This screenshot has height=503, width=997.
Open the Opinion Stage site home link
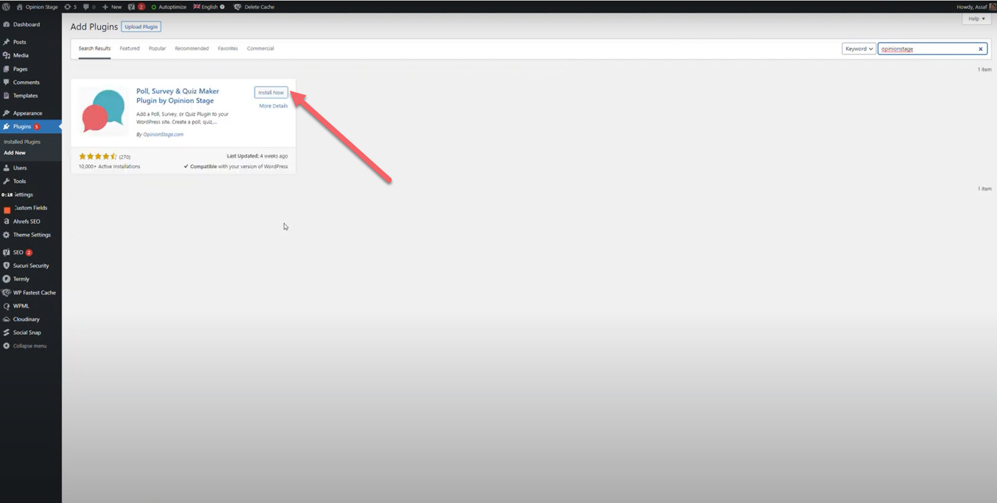[x=37, y=7]
